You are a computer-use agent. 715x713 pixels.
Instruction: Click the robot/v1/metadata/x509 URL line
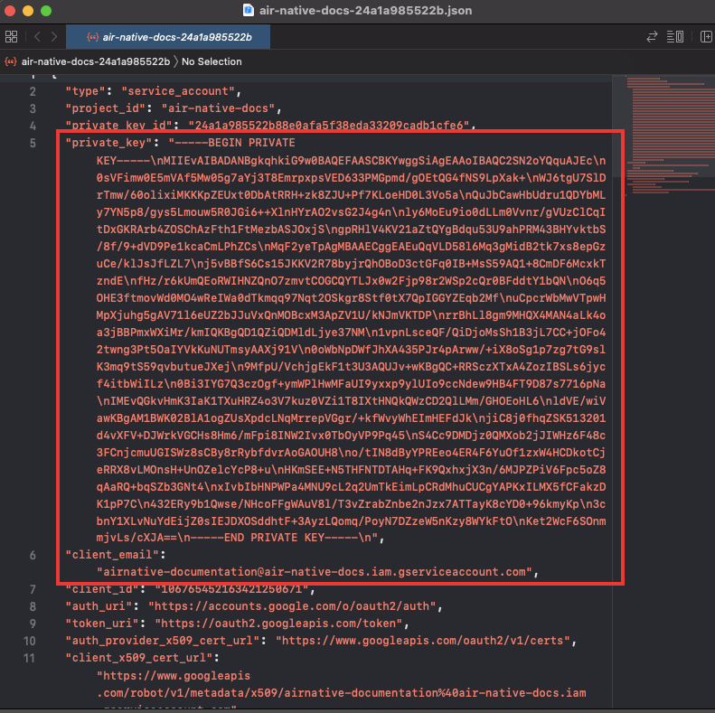341,693
